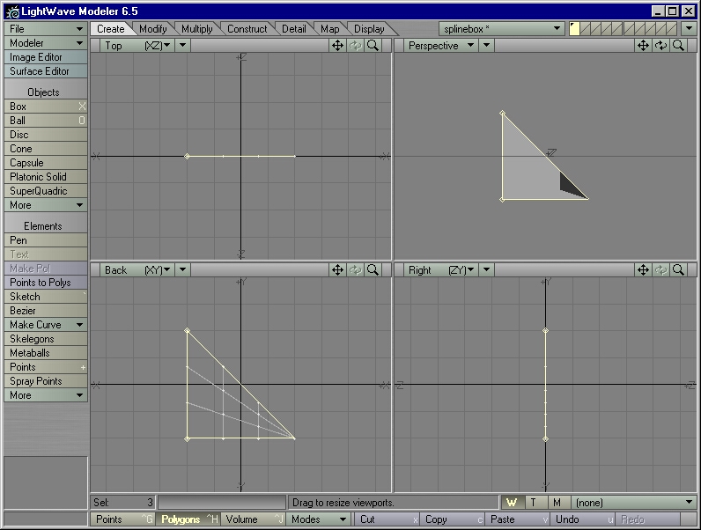
Task: Switch to Points selection mode
Action: (x=122, y=519)
